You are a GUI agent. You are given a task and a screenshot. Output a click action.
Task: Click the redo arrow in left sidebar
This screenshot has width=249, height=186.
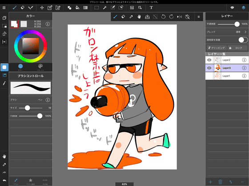[4, 172]
